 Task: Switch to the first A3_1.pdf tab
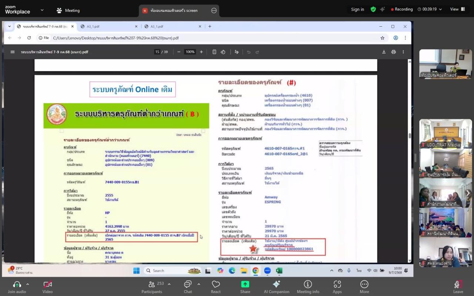[x=109, y=26]
